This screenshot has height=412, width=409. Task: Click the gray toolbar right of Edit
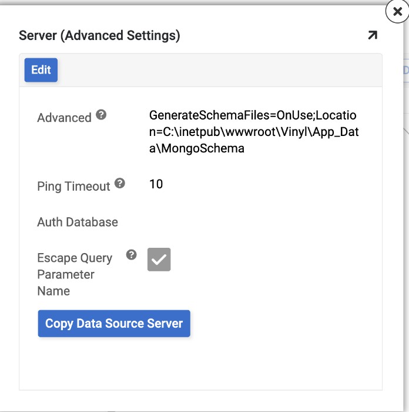(217, 70)
